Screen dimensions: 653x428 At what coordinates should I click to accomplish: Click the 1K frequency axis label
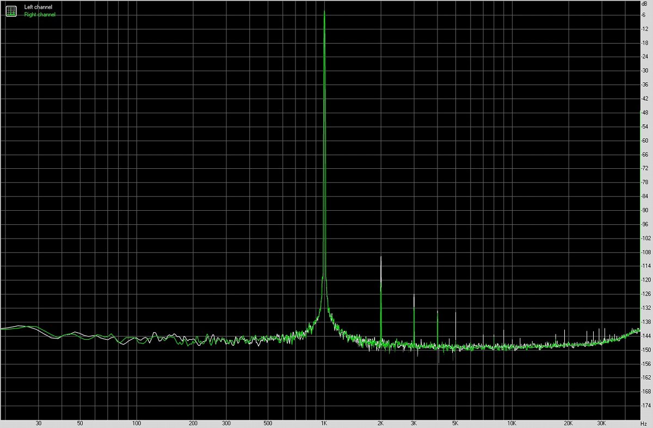point(324,423)
